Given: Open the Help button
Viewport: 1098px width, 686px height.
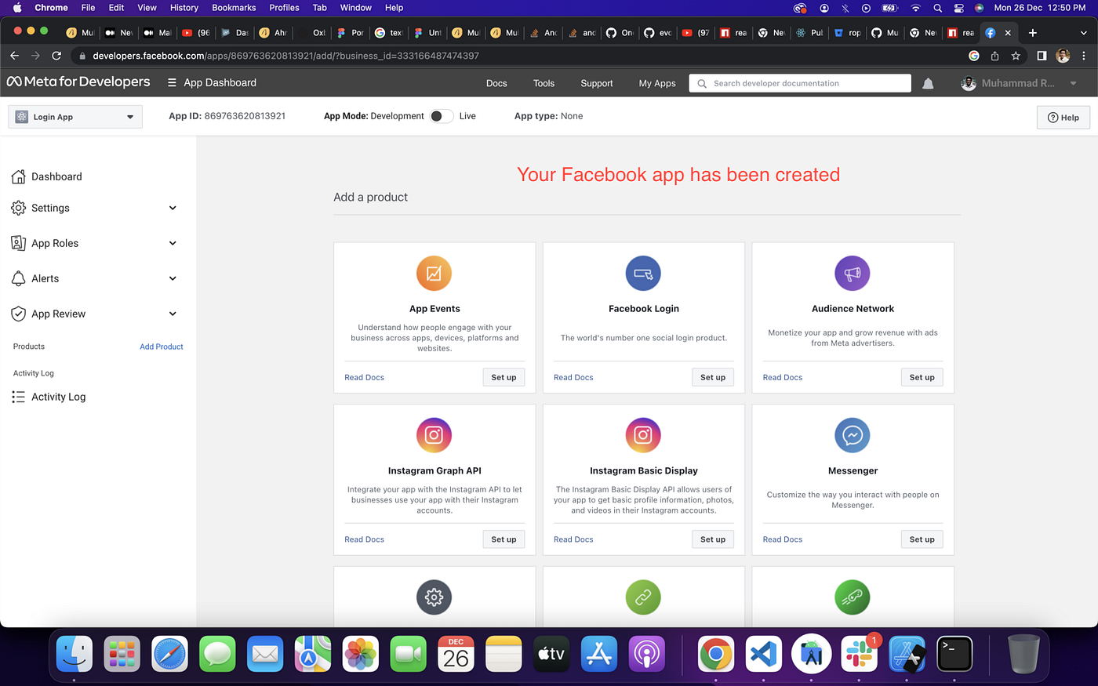Looking at the screenshot, I should [x=1063, y=118].
